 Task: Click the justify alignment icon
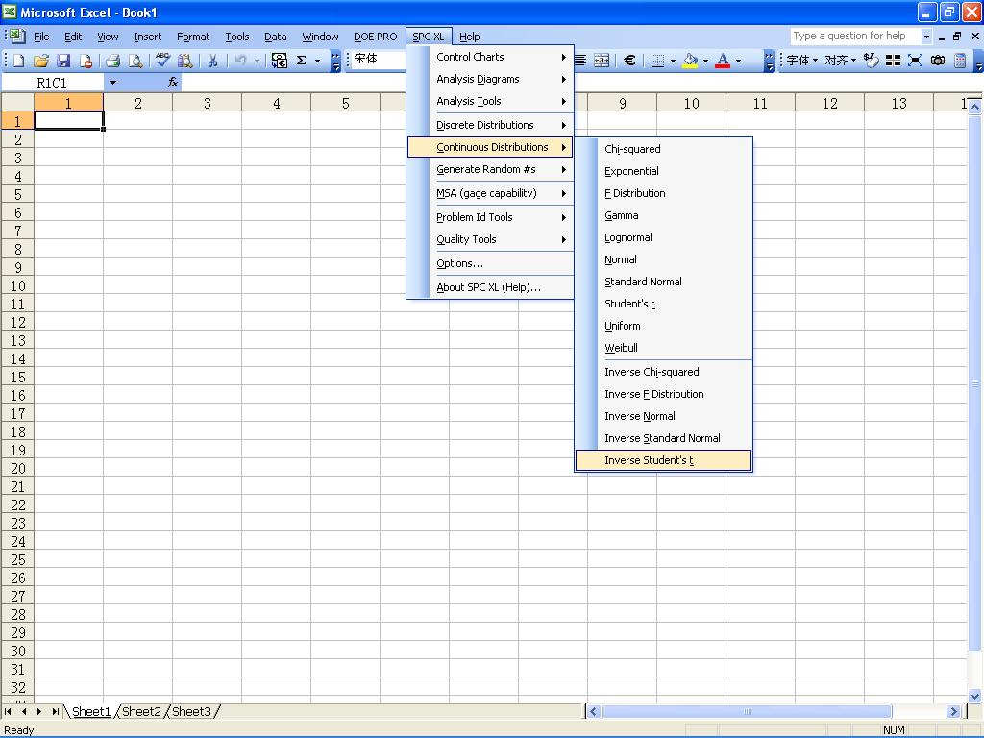pos(580,61)
